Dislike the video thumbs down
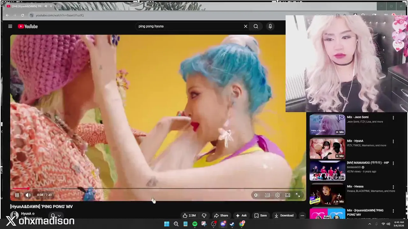408x229 pixels. pos(204,215)
